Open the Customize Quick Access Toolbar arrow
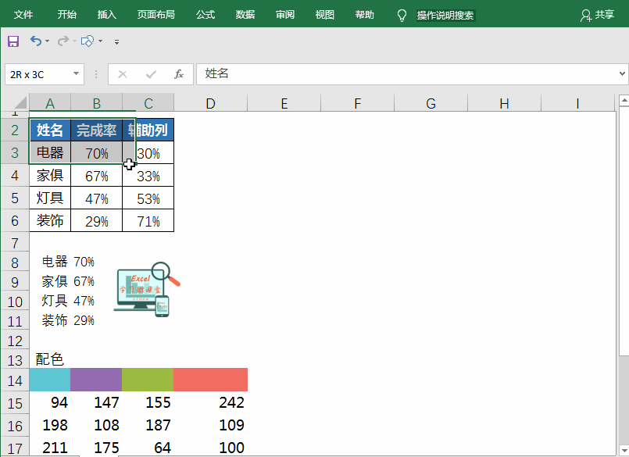 116,41
